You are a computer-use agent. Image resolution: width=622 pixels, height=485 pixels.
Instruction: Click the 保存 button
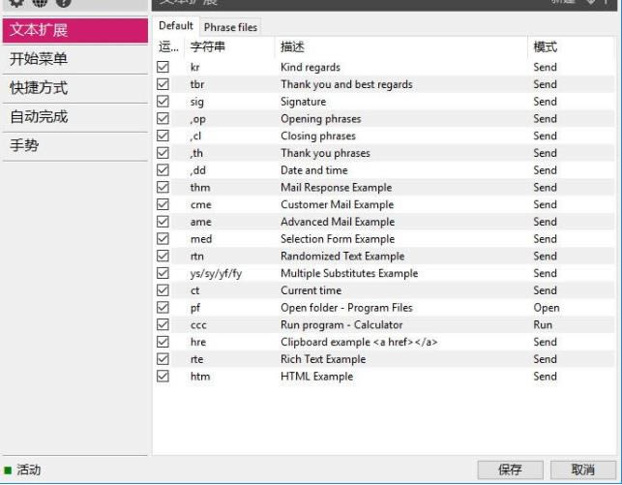[510, 470]
